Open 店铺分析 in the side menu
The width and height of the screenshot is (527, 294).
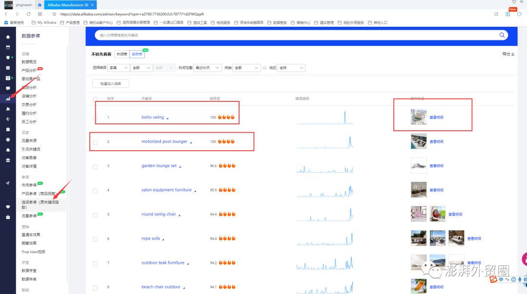pyautogui.click(x=29, y=96)
